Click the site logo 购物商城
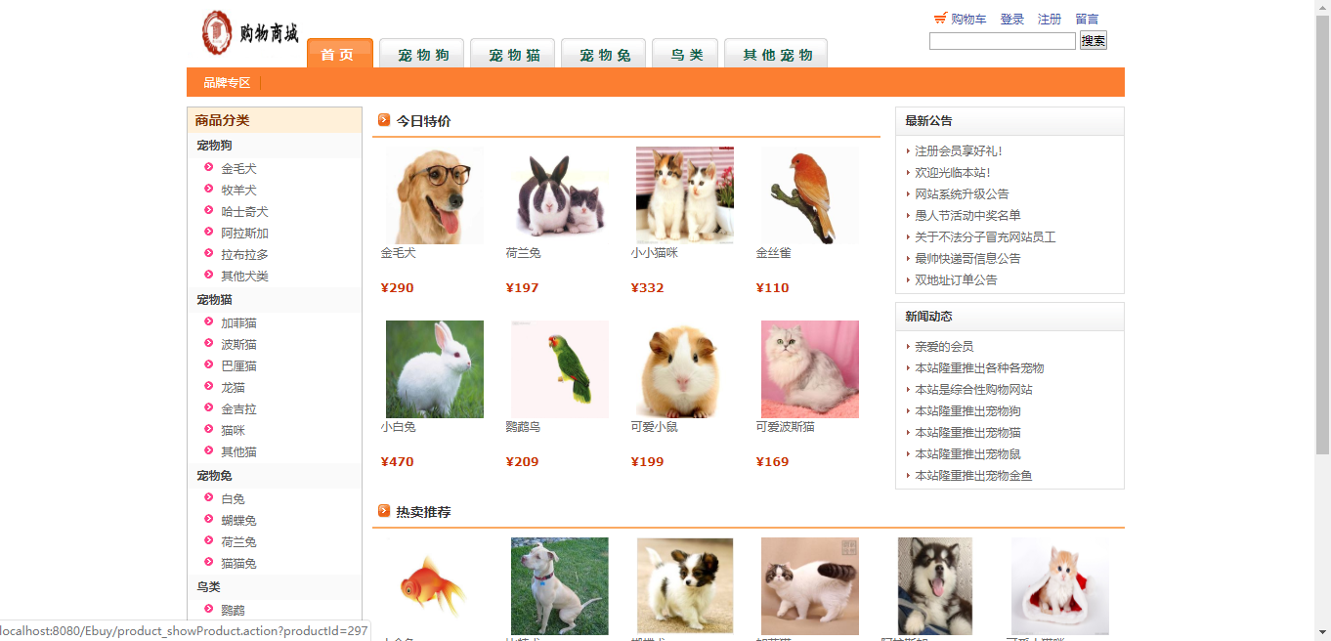This screenshot has height=641, width=1331. 250,33
